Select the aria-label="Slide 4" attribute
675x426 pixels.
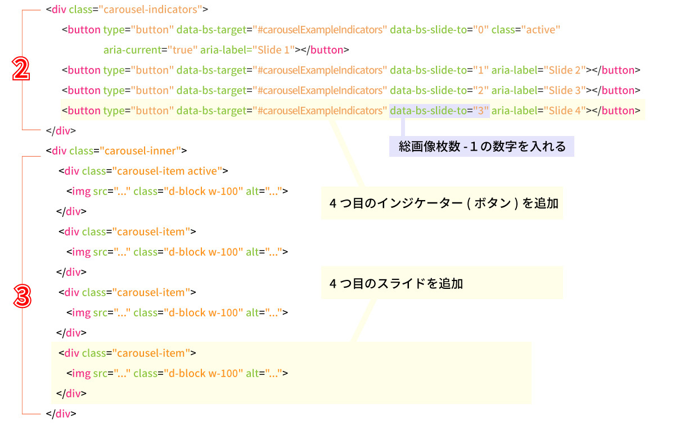click(539, 111)
